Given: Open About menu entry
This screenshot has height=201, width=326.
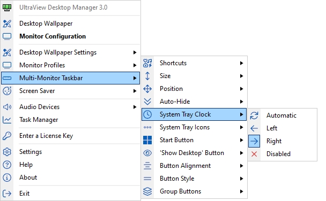Looking at the screenshot, I should (x=70, y=177).
